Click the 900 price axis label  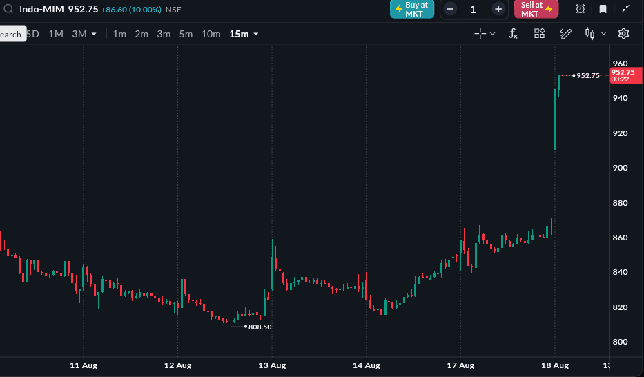tap(620, 168)
